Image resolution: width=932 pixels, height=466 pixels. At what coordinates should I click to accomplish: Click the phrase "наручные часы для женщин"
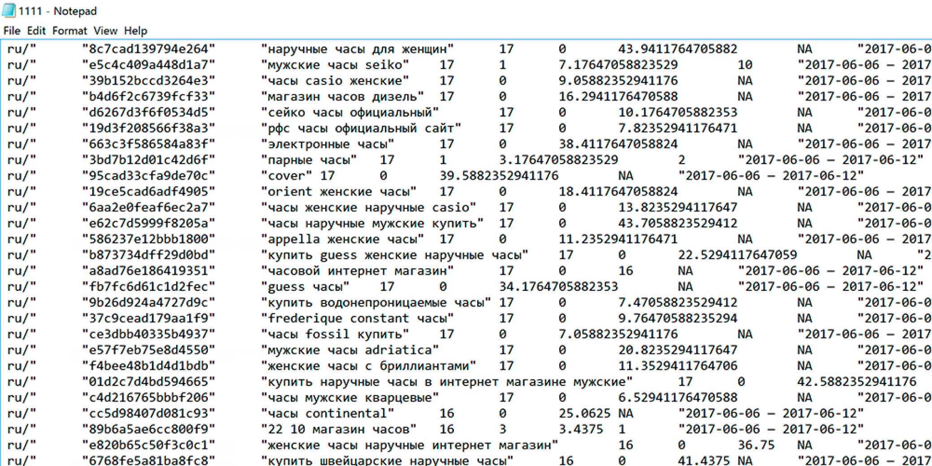click(357, 49)
